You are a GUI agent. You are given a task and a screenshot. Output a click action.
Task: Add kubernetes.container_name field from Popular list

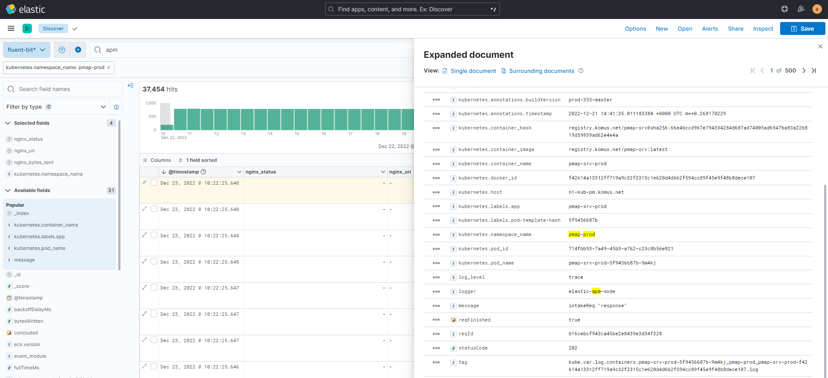click(46, 225)
